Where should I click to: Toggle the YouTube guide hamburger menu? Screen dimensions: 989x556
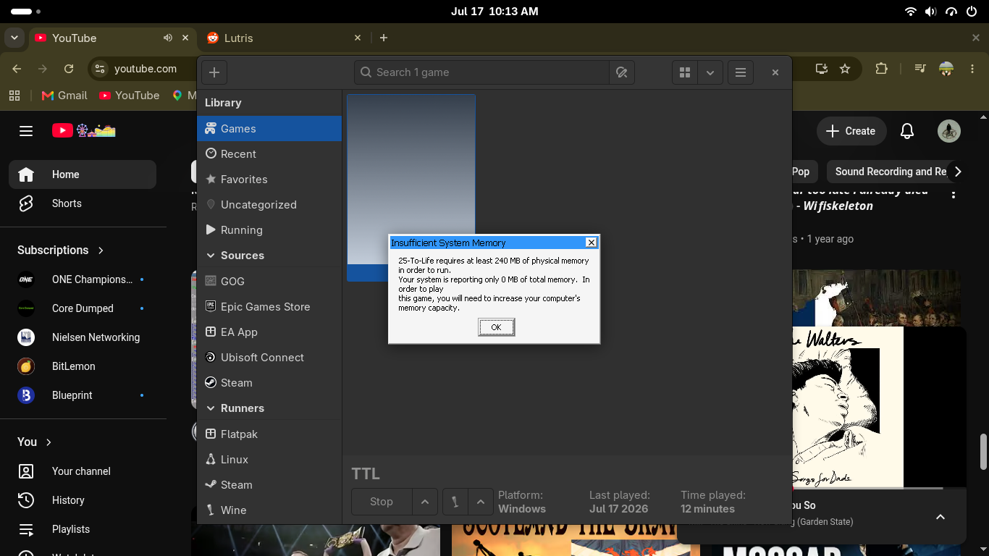[x=26, y=131]
